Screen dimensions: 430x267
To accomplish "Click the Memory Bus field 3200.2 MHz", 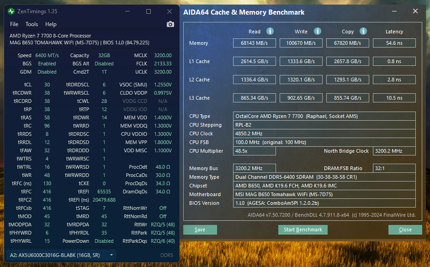I will (x=254, y=168).
